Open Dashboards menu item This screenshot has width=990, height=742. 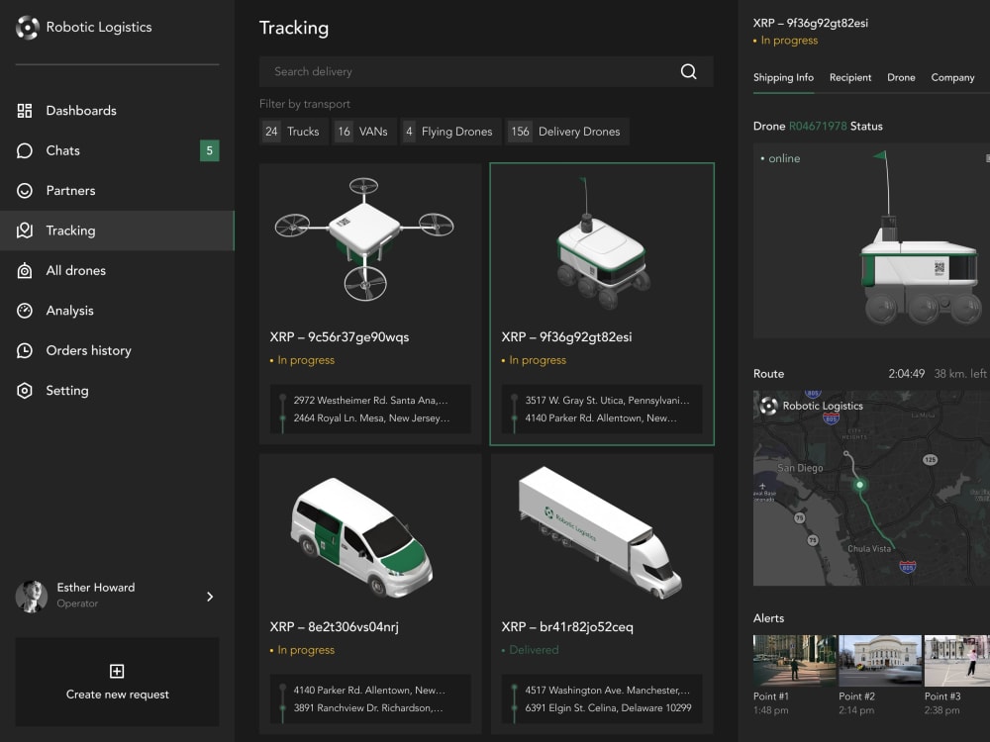click(117, 111)
